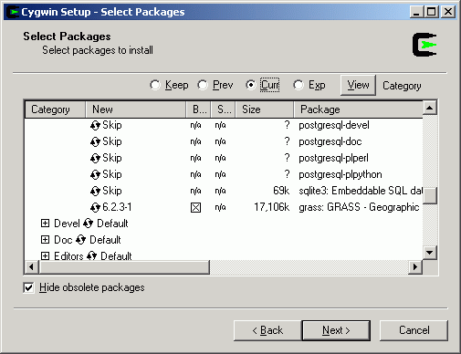Close the Cygwin Setup window

point(448,12)
